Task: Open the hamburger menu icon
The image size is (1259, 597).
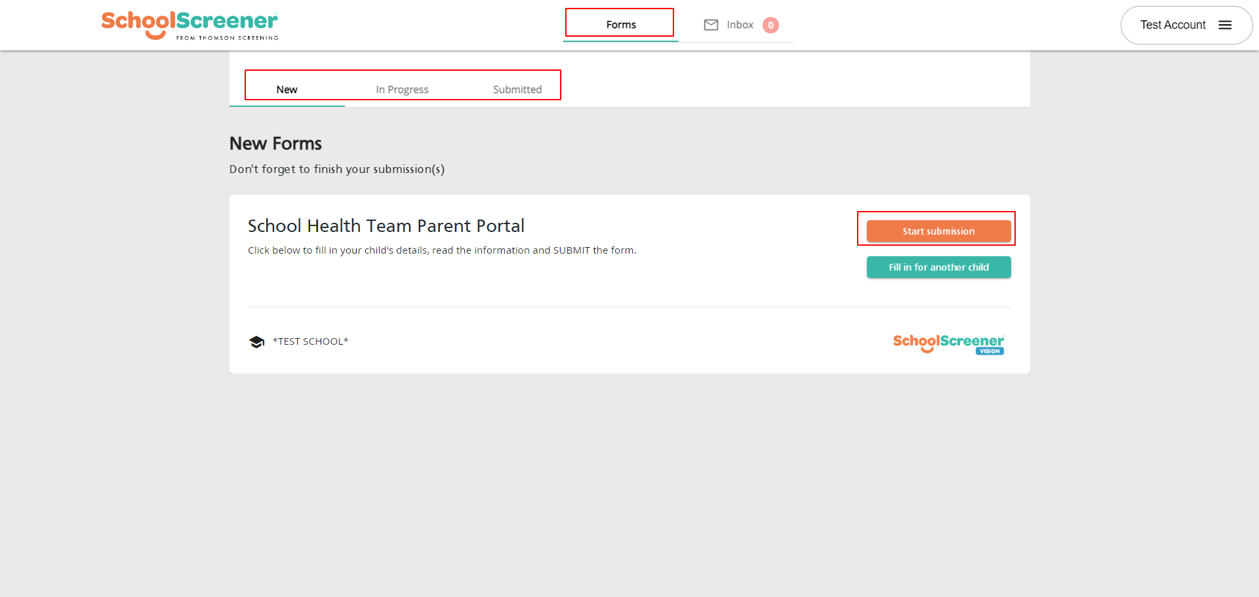Action: [1225, 25]
